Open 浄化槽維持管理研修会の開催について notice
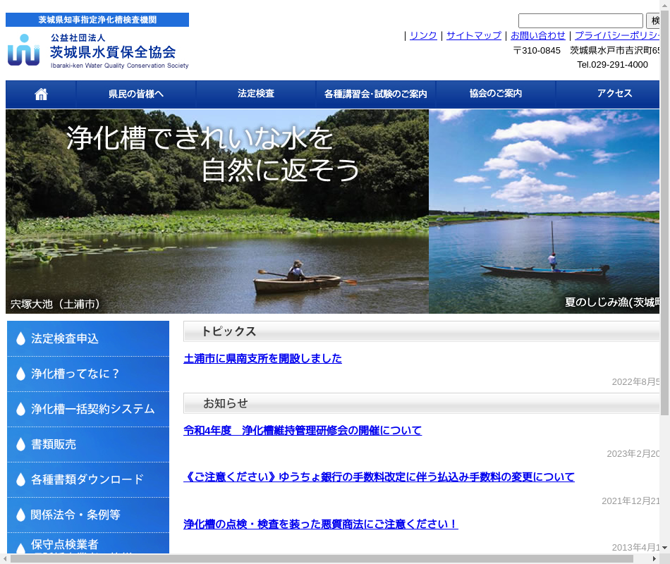The image size is (670, 564). pyautogui.click(x=302, y=430)
